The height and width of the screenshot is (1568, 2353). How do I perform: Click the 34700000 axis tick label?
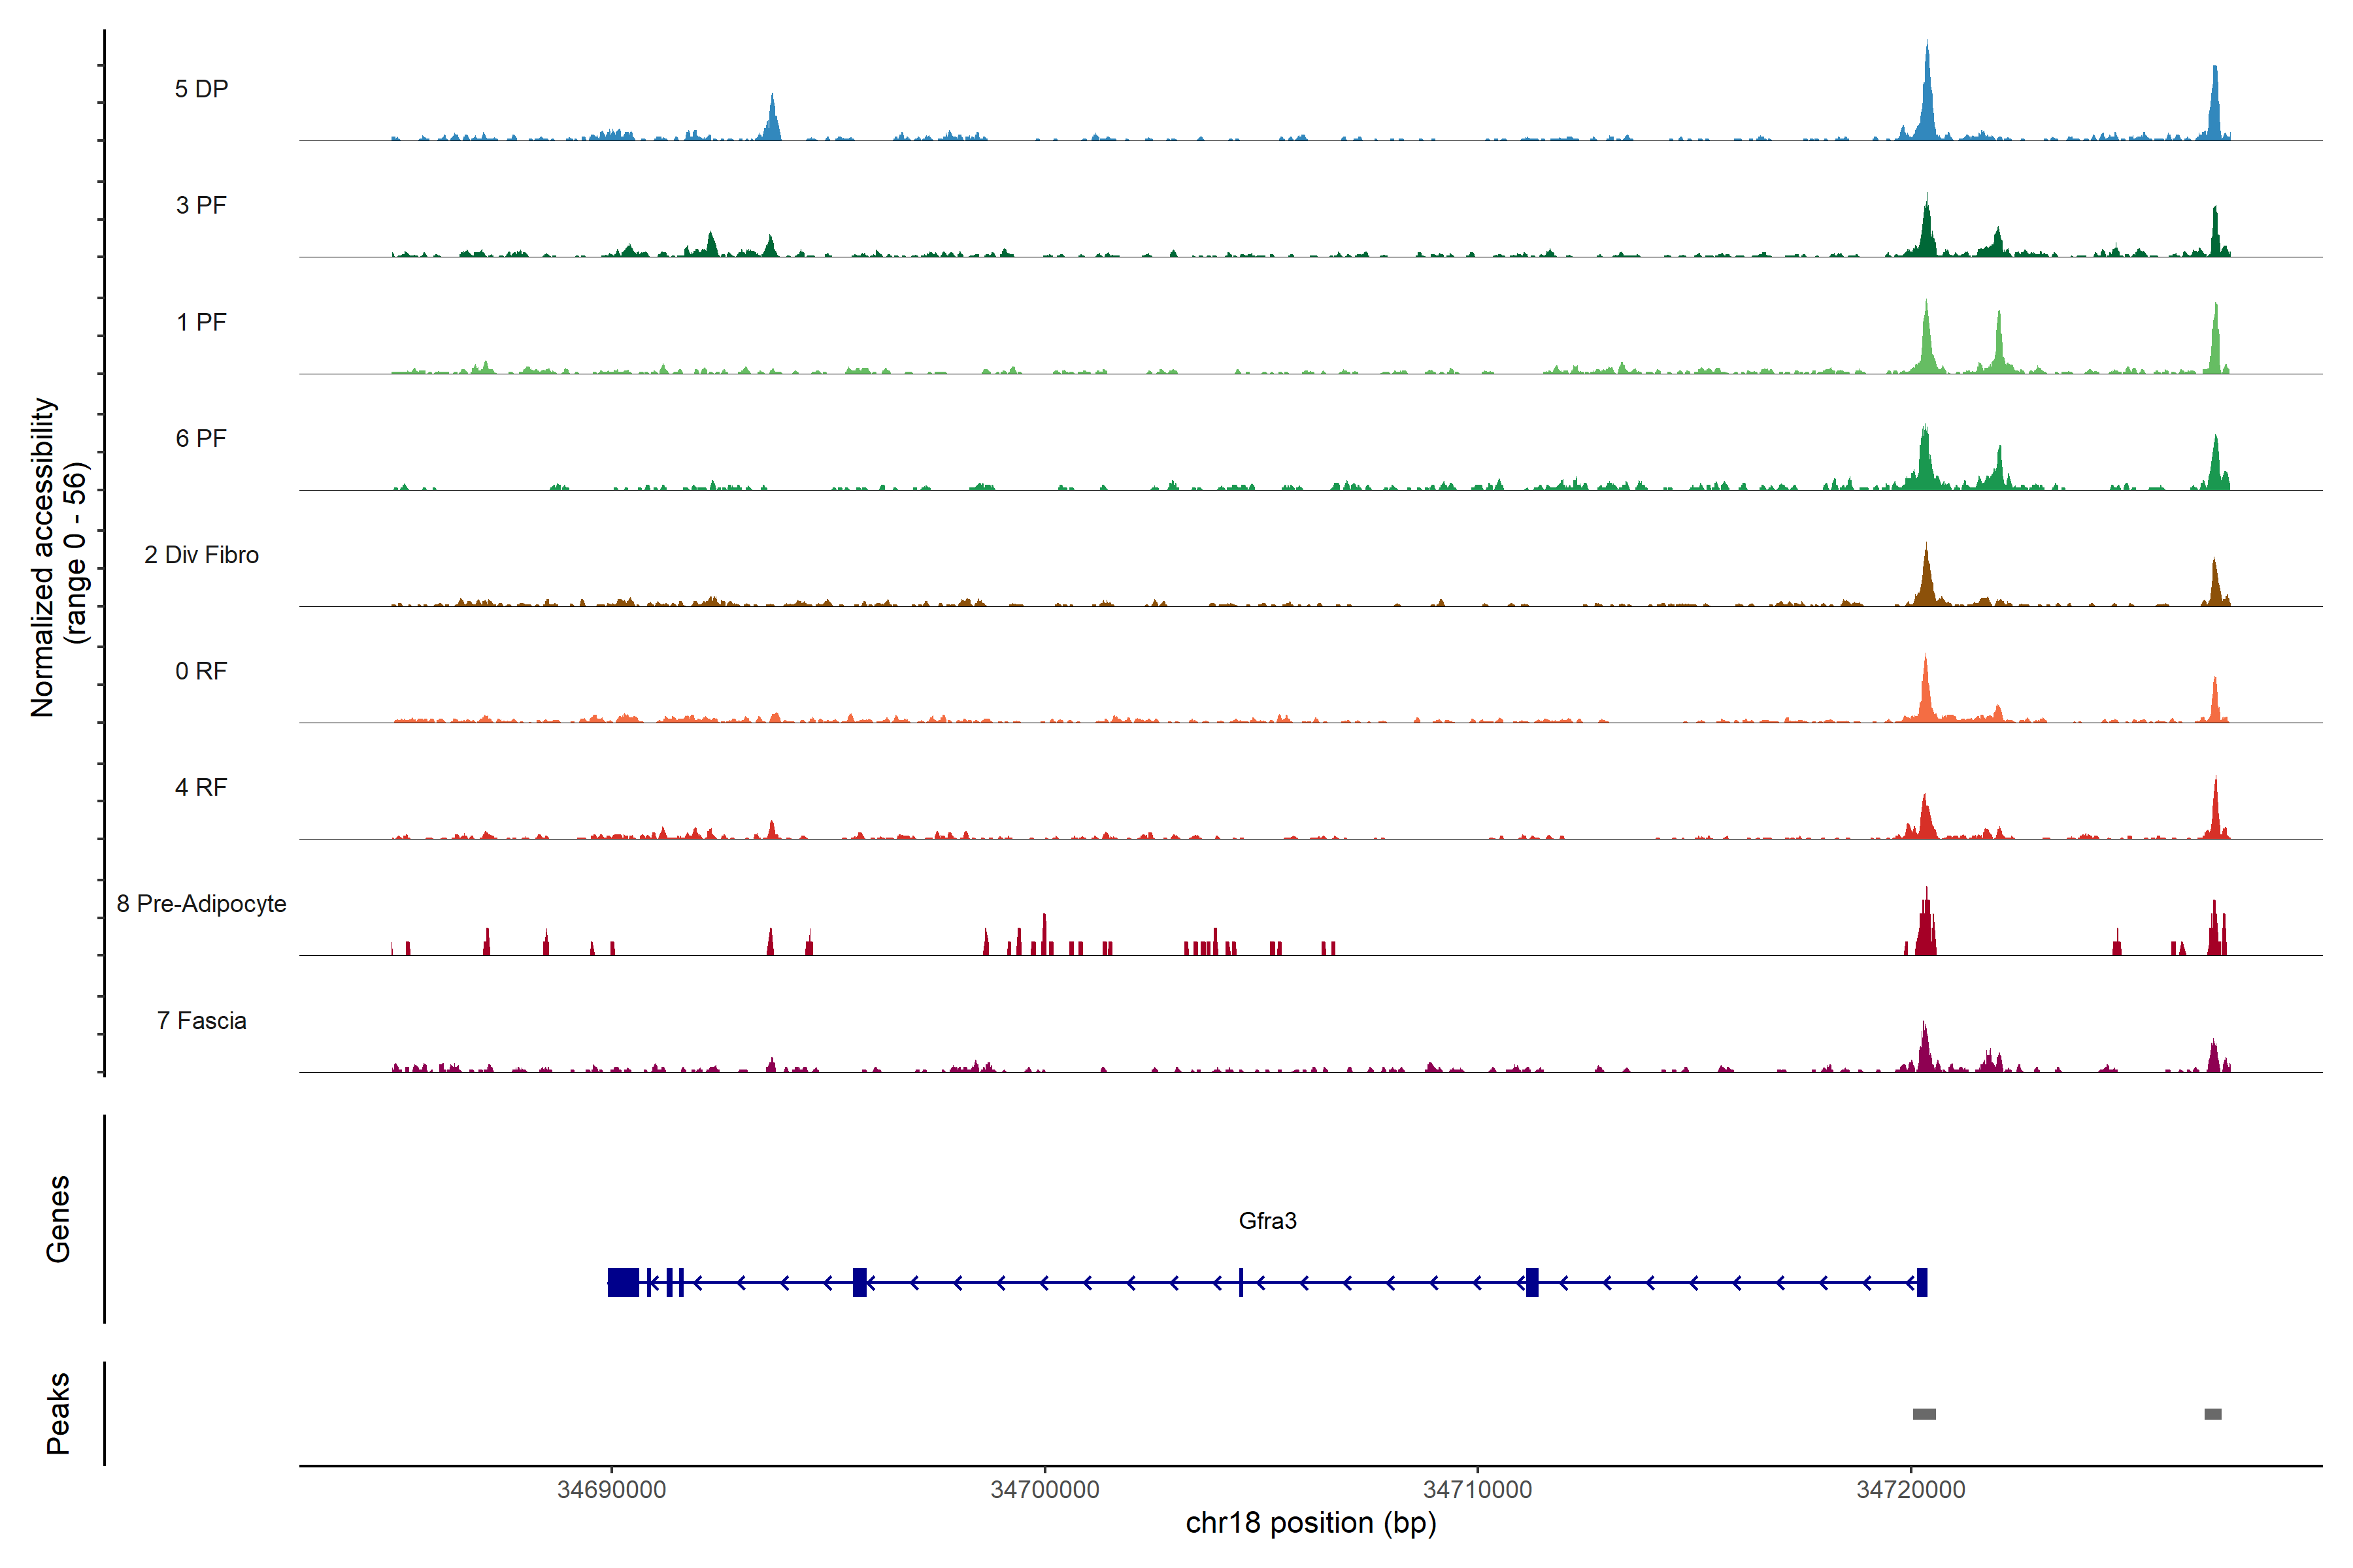pyautogui.click(x=1044, y=1489)
